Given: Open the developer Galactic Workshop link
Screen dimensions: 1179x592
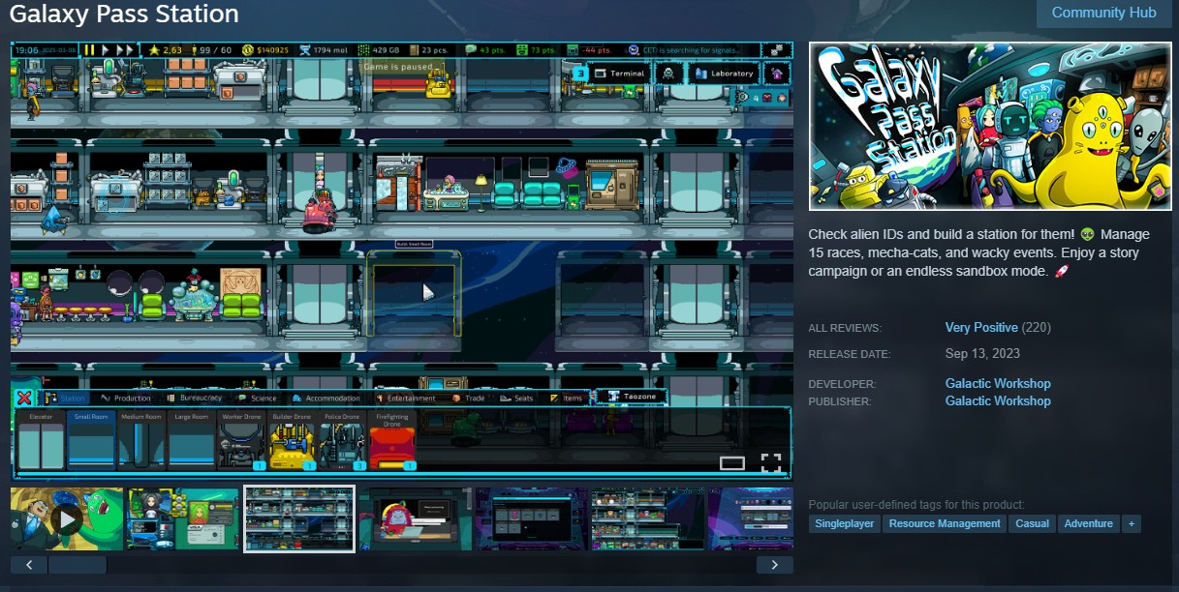Looking at the screenshot, I should point(998,384).
